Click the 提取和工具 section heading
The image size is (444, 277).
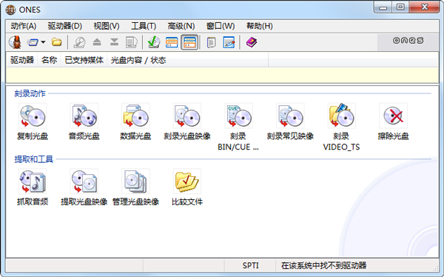point(34,159)
